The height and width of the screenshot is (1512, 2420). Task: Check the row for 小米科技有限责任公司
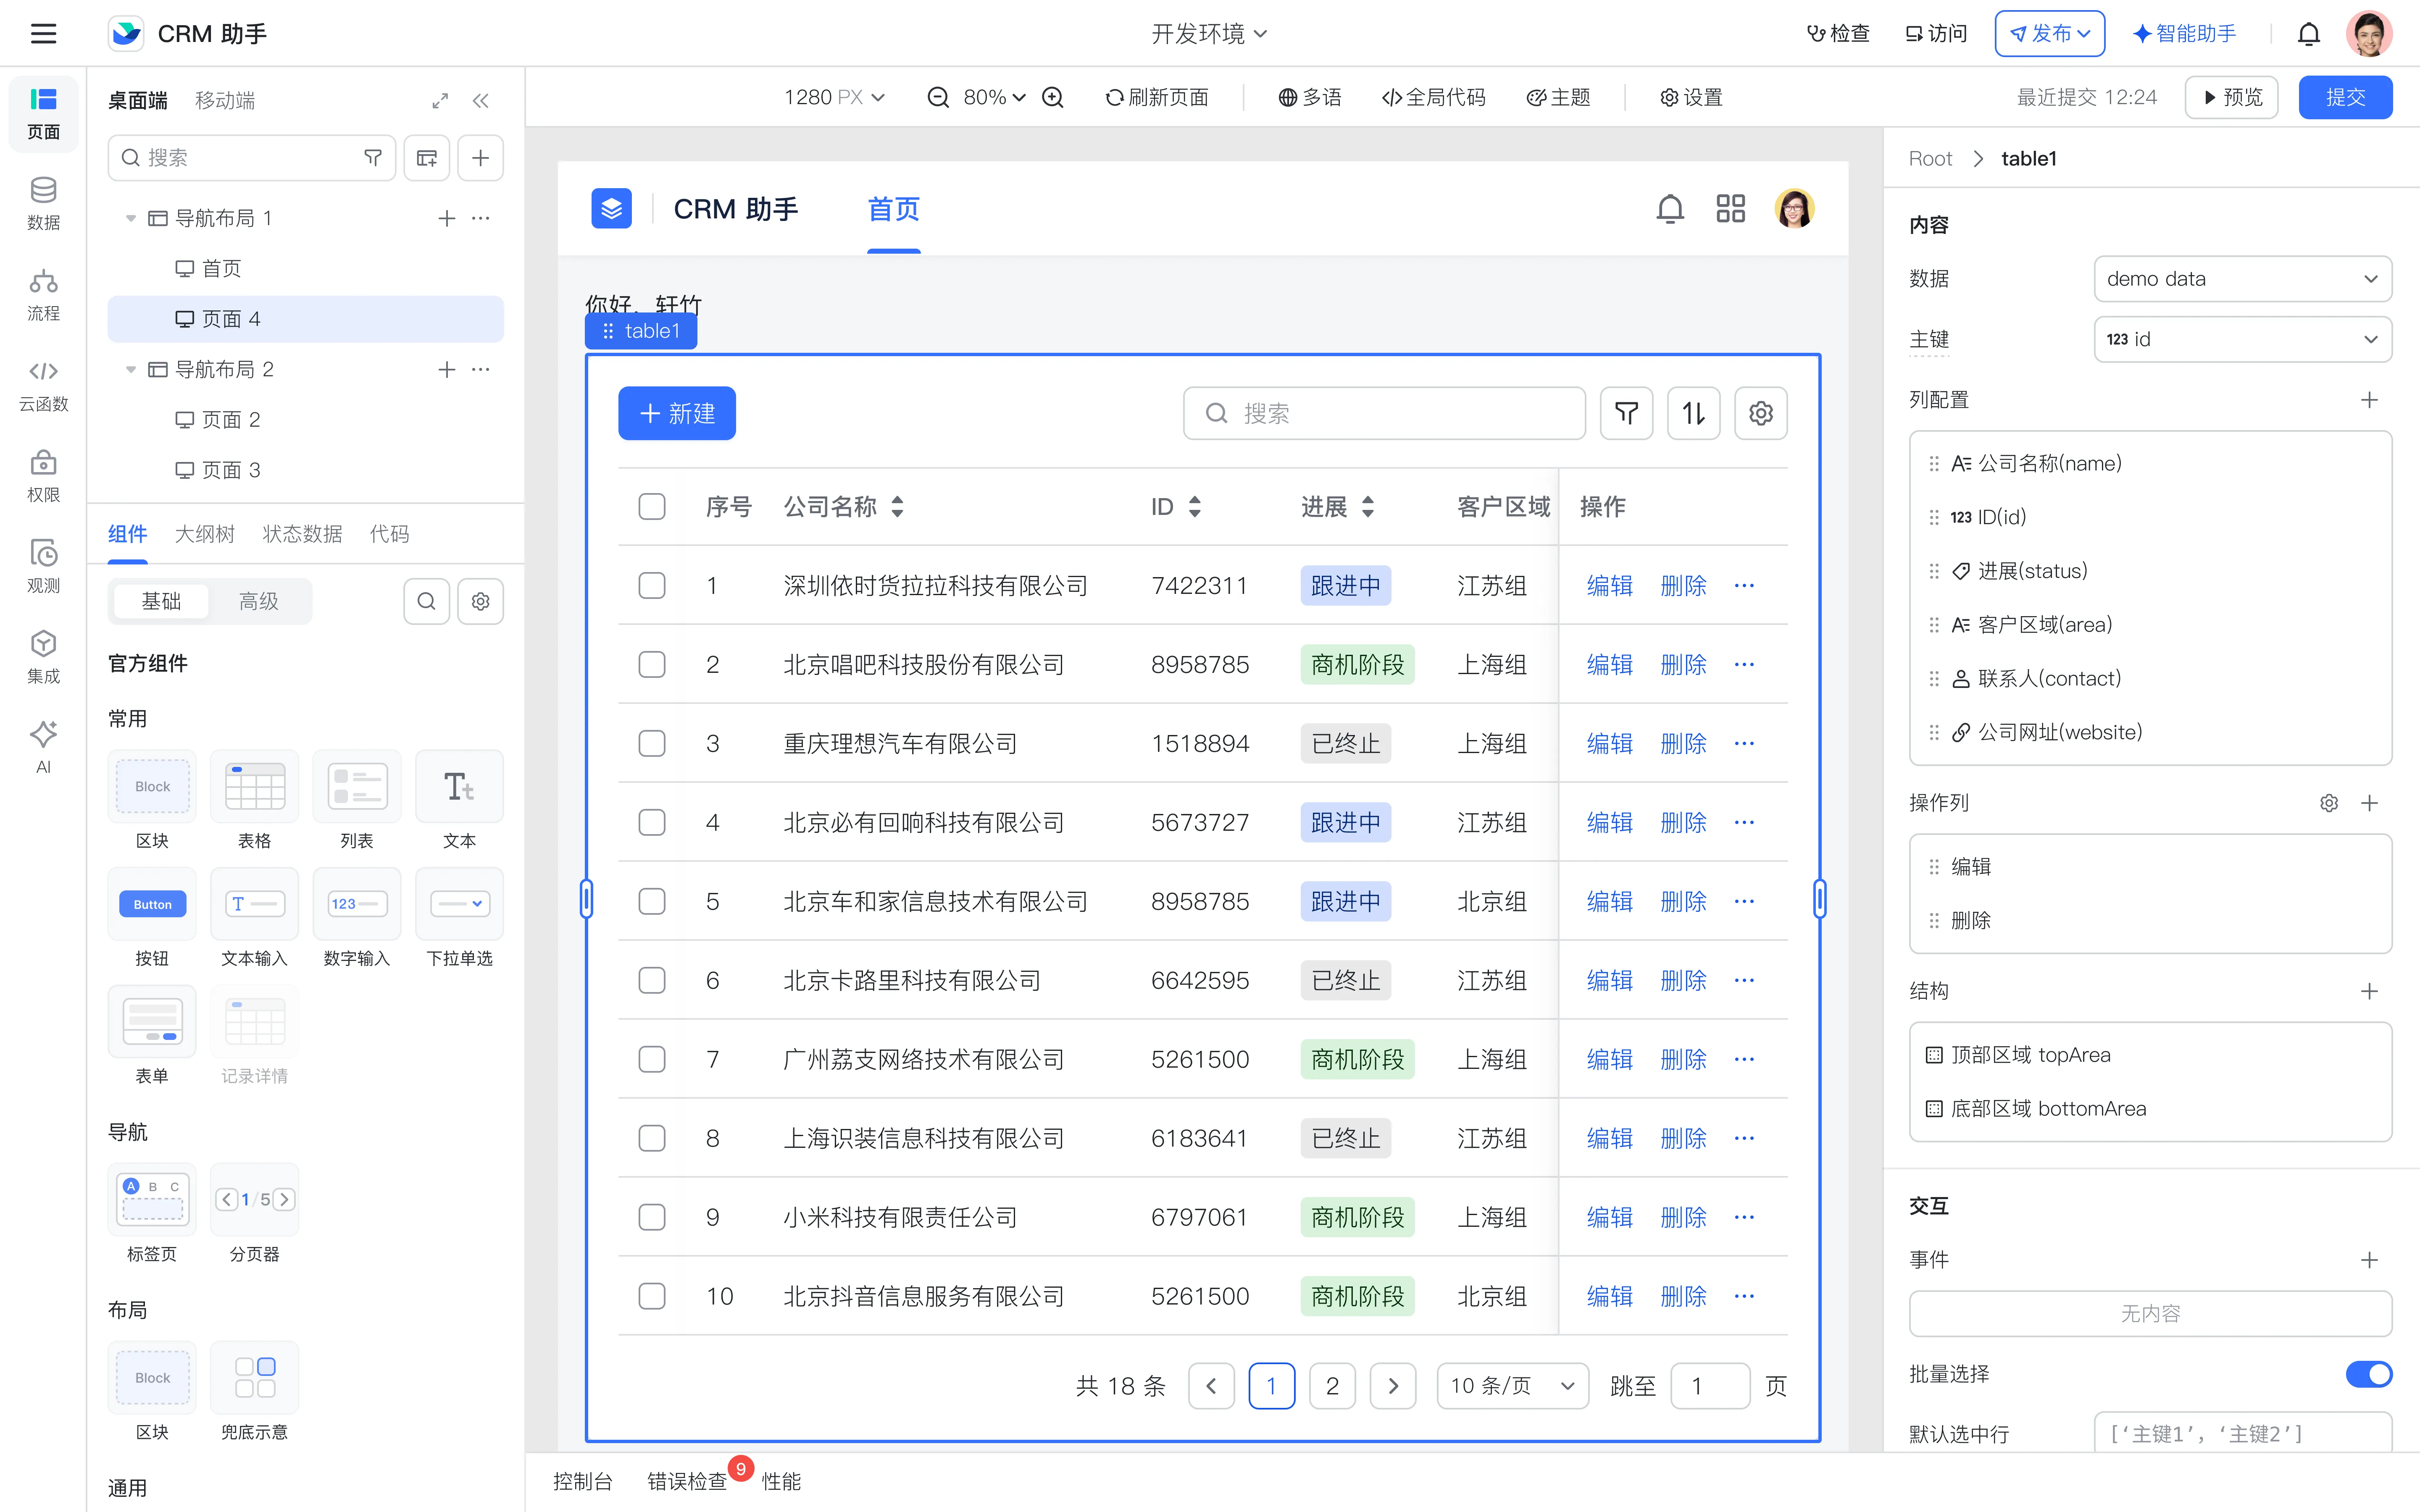click(x=652, y=1217)
